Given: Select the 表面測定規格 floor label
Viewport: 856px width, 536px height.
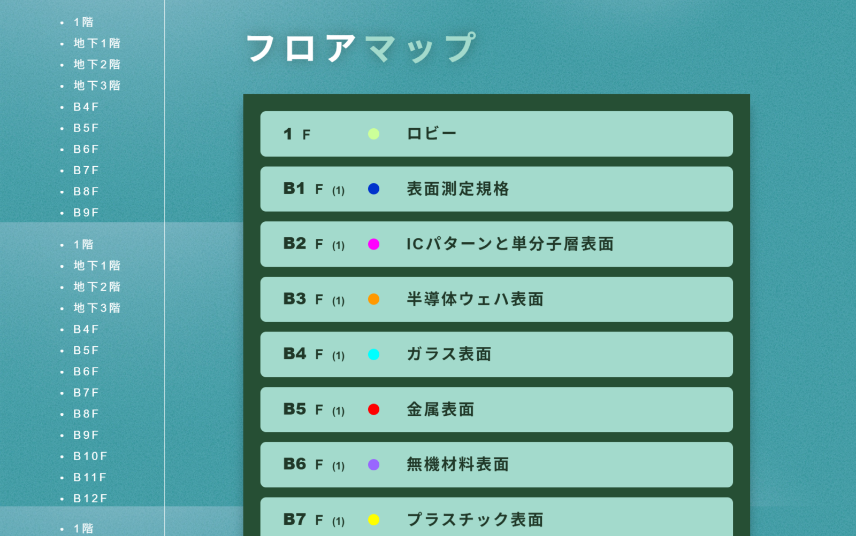Looking at the screenshot, I should coord(457,189).
